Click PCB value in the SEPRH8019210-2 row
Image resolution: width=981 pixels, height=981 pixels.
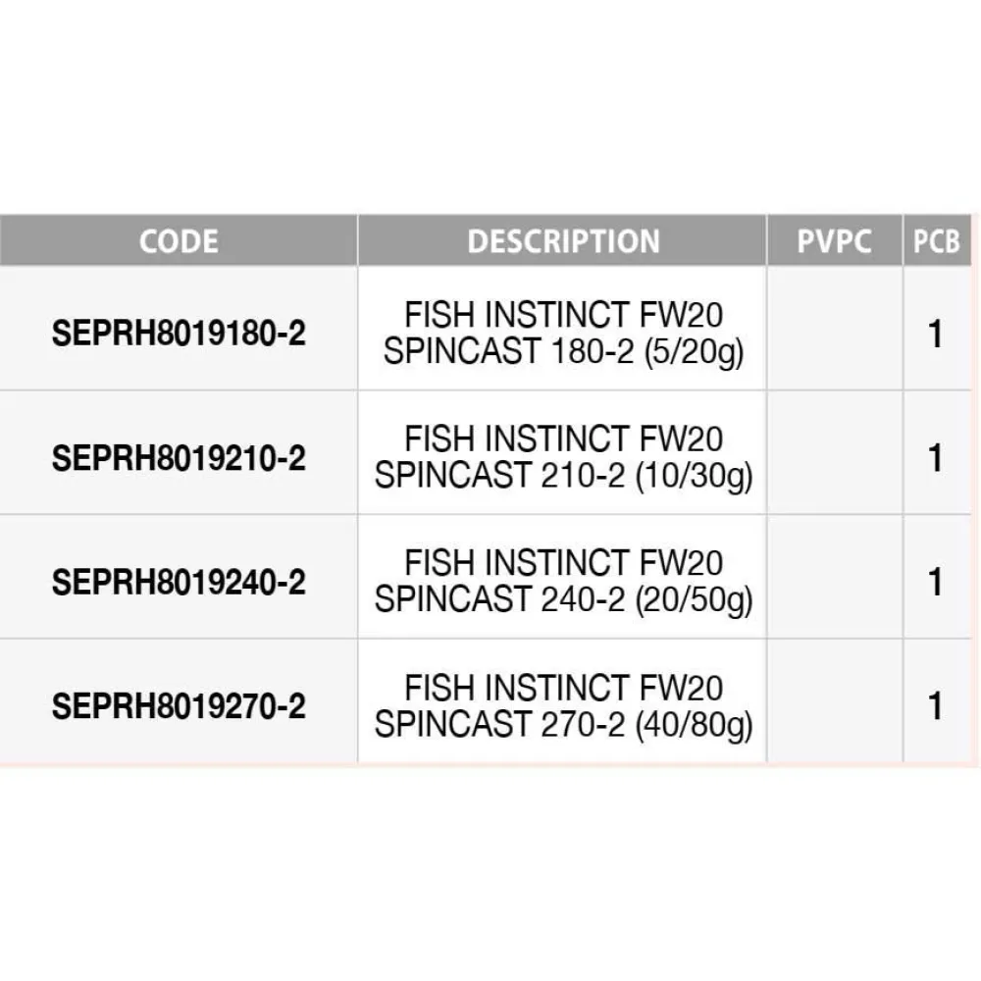[935, 458]
